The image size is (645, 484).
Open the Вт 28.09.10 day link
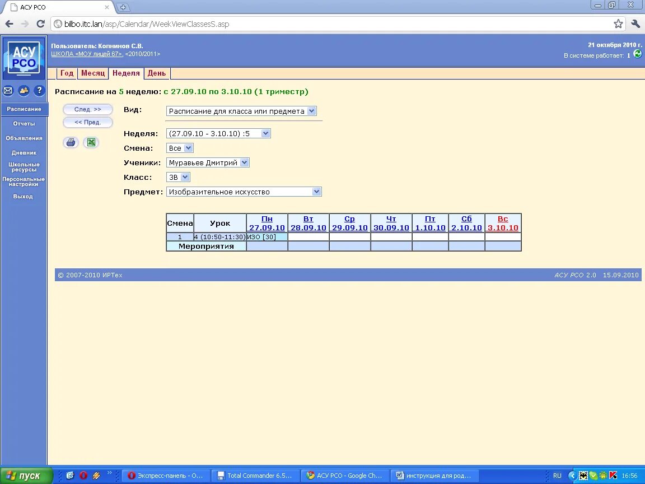click(309, 223)
